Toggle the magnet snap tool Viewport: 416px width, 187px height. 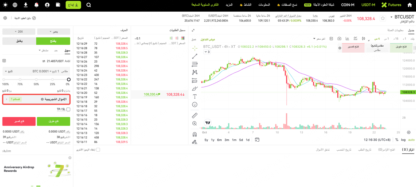[195, 134]
